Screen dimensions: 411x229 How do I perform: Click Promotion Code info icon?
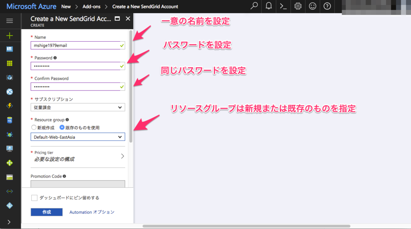(x=65, y=176)
